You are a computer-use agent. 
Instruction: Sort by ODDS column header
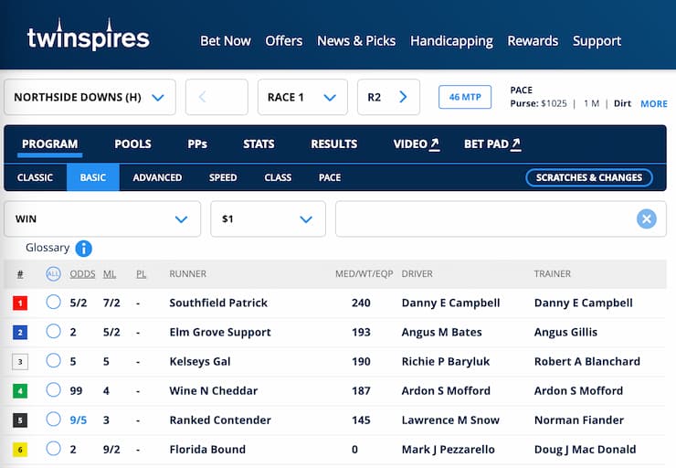82,274
